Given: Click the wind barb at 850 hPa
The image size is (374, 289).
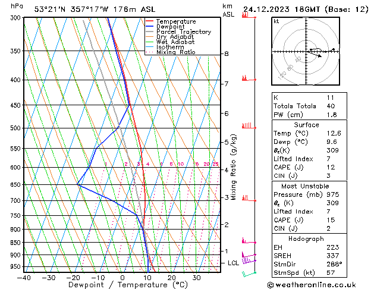Looking at the screenshot, I should 249,240.
